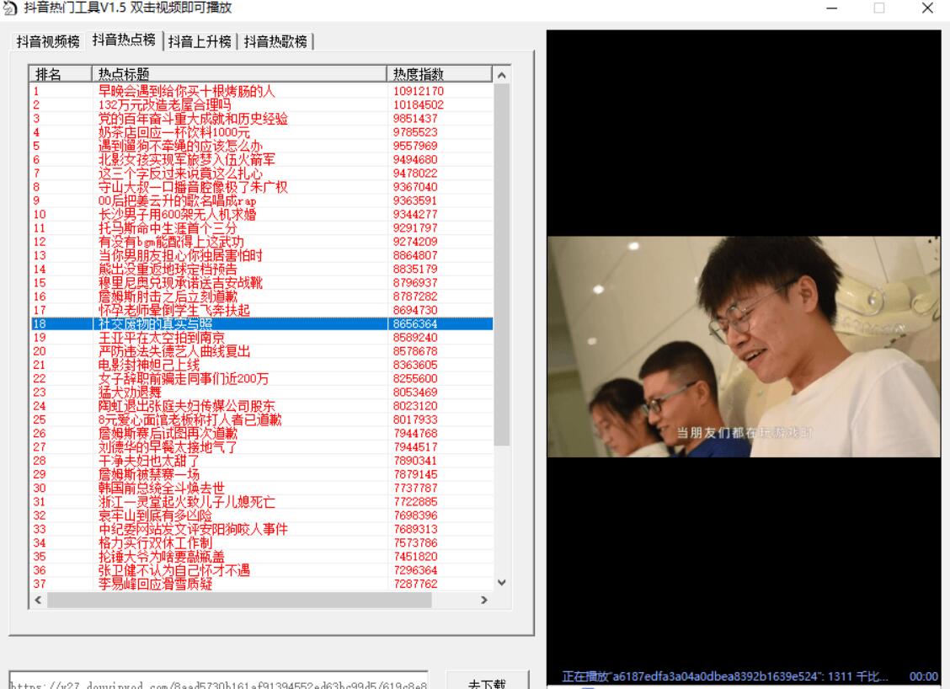Switch to the 抖音热点榜 tab

coord(124,40)
